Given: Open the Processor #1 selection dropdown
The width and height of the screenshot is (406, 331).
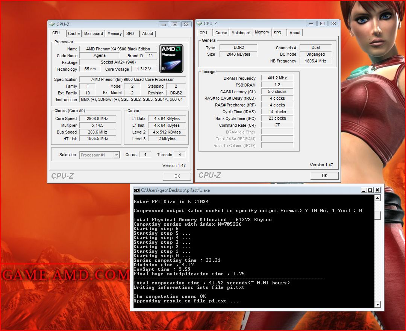Looking at the screenshot, I should click(117, 155).
